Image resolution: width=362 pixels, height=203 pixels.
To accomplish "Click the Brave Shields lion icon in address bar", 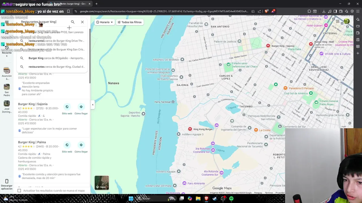I will pos(266,11).
